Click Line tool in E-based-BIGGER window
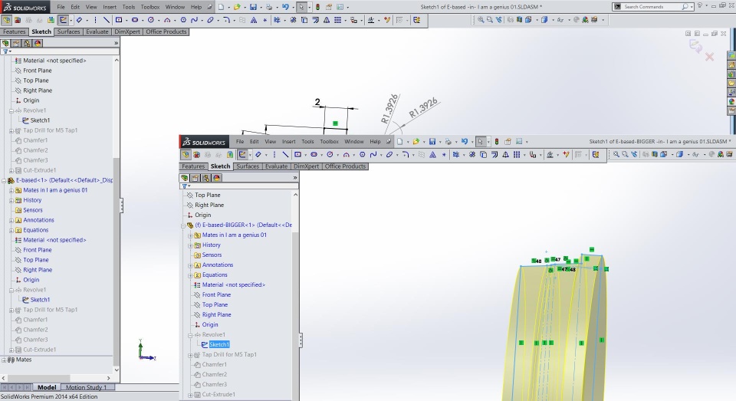 285,154
